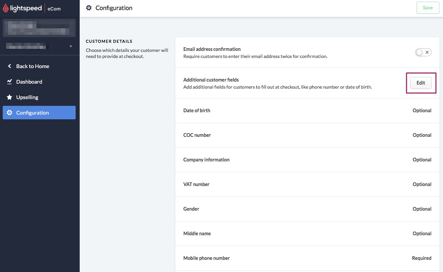Click the Dashboard chart icon in sidebar
Viewport: 443px width, 272px height.
pos(9,82)
